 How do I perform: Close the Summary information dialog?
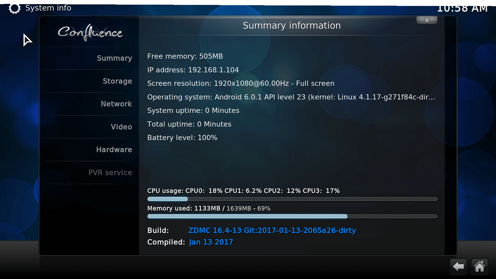coord(427,20)
